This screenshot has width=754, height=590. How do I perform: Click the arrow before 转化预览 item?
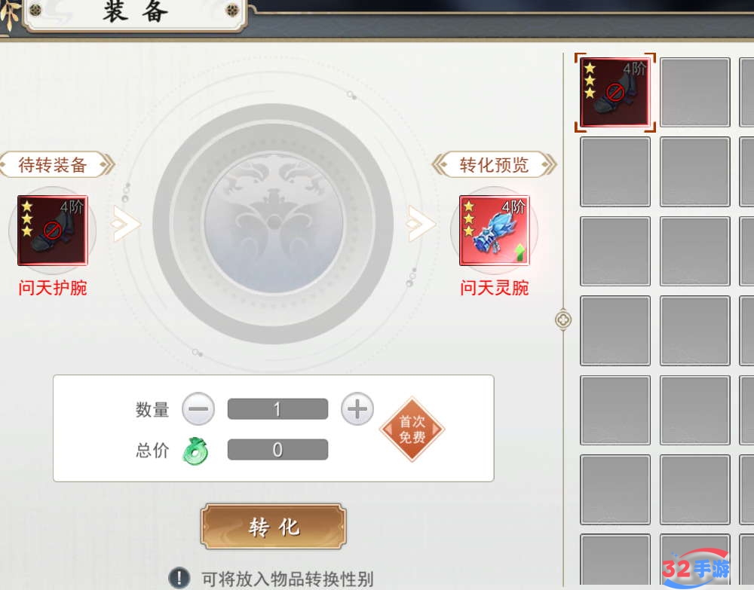421,224
